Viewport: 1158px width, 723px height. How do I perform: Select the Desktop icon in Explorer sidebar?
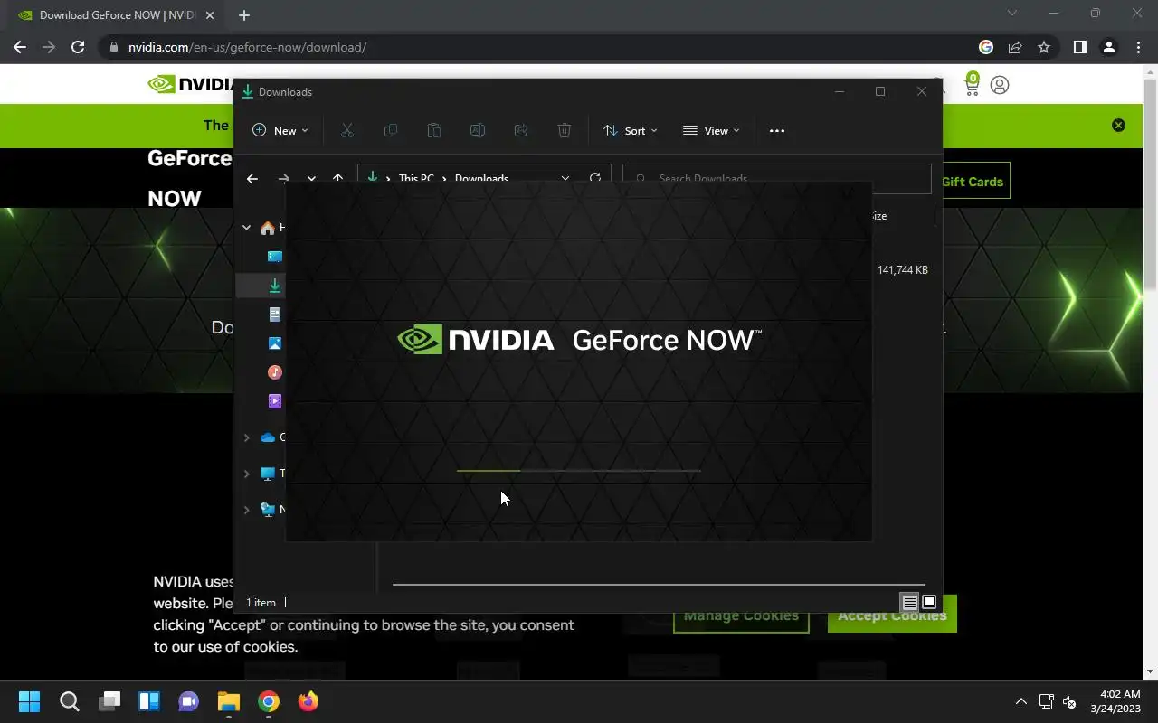coord(275,257)
